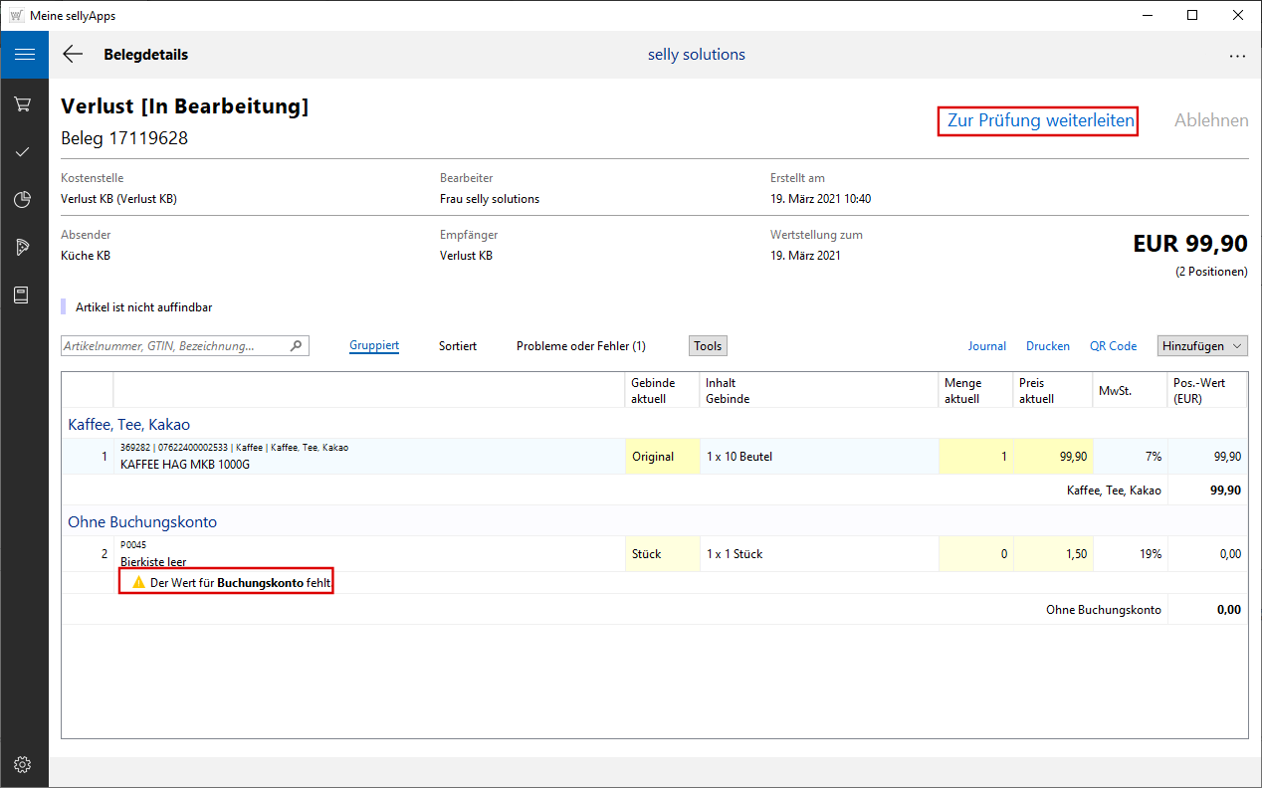The image size is (1262, 788).
Task: Click the pizza slice sidebar icon
Action: tap(24, 247)
